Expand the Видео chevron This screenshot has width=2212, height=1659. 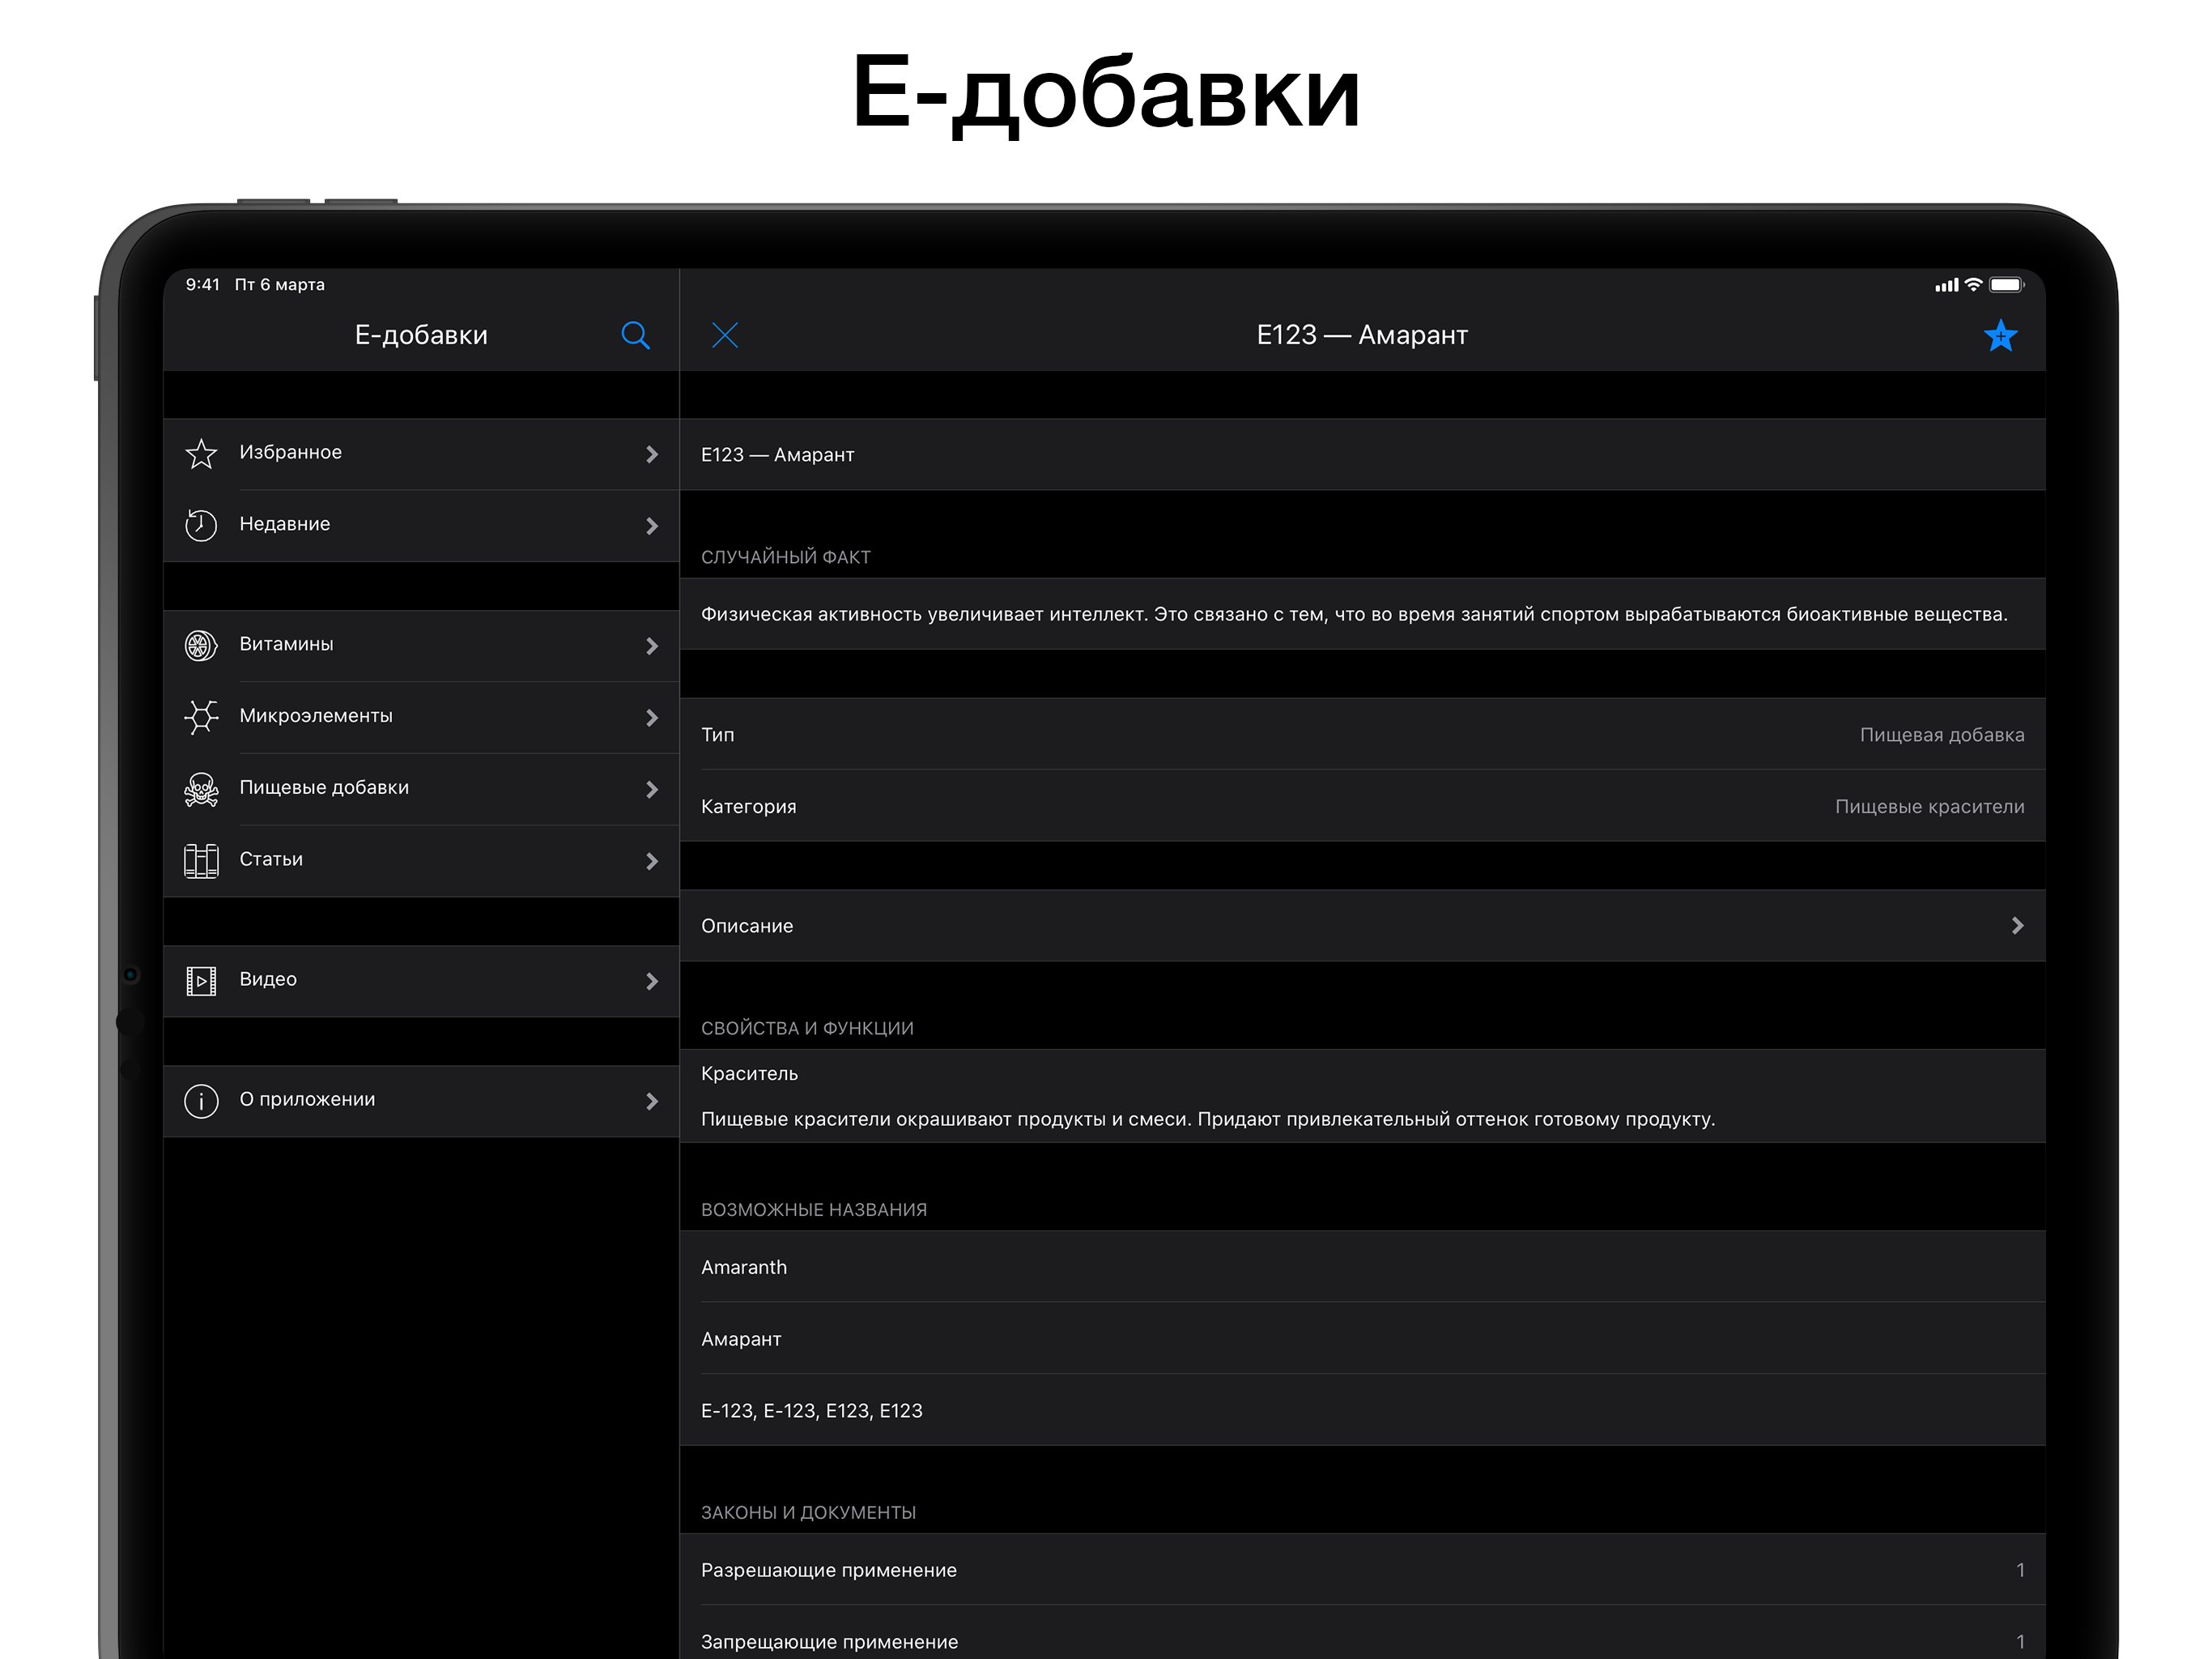click(652, 982)
